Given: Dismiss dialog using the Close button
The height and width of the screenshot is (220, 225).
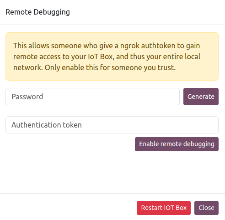Looking at the screenshot, I should (x=206, y=208).
